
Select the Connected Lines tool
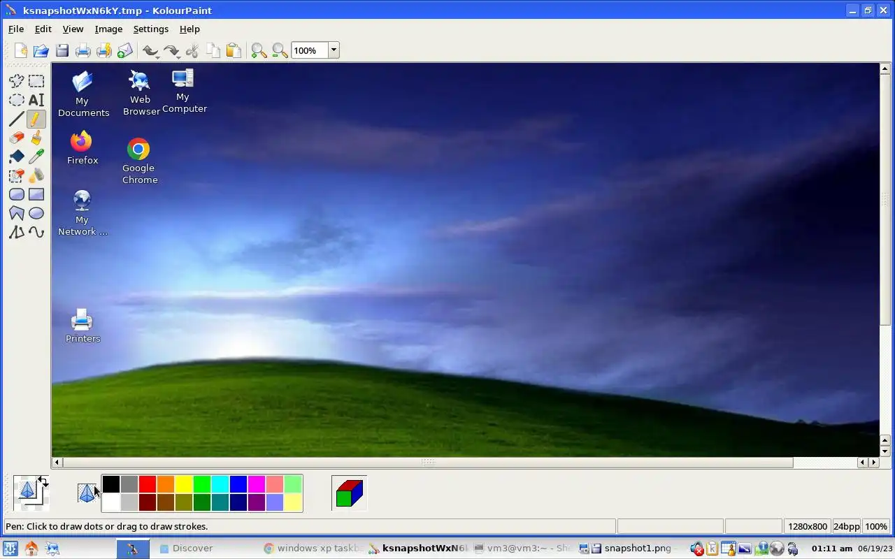(17, 232)
